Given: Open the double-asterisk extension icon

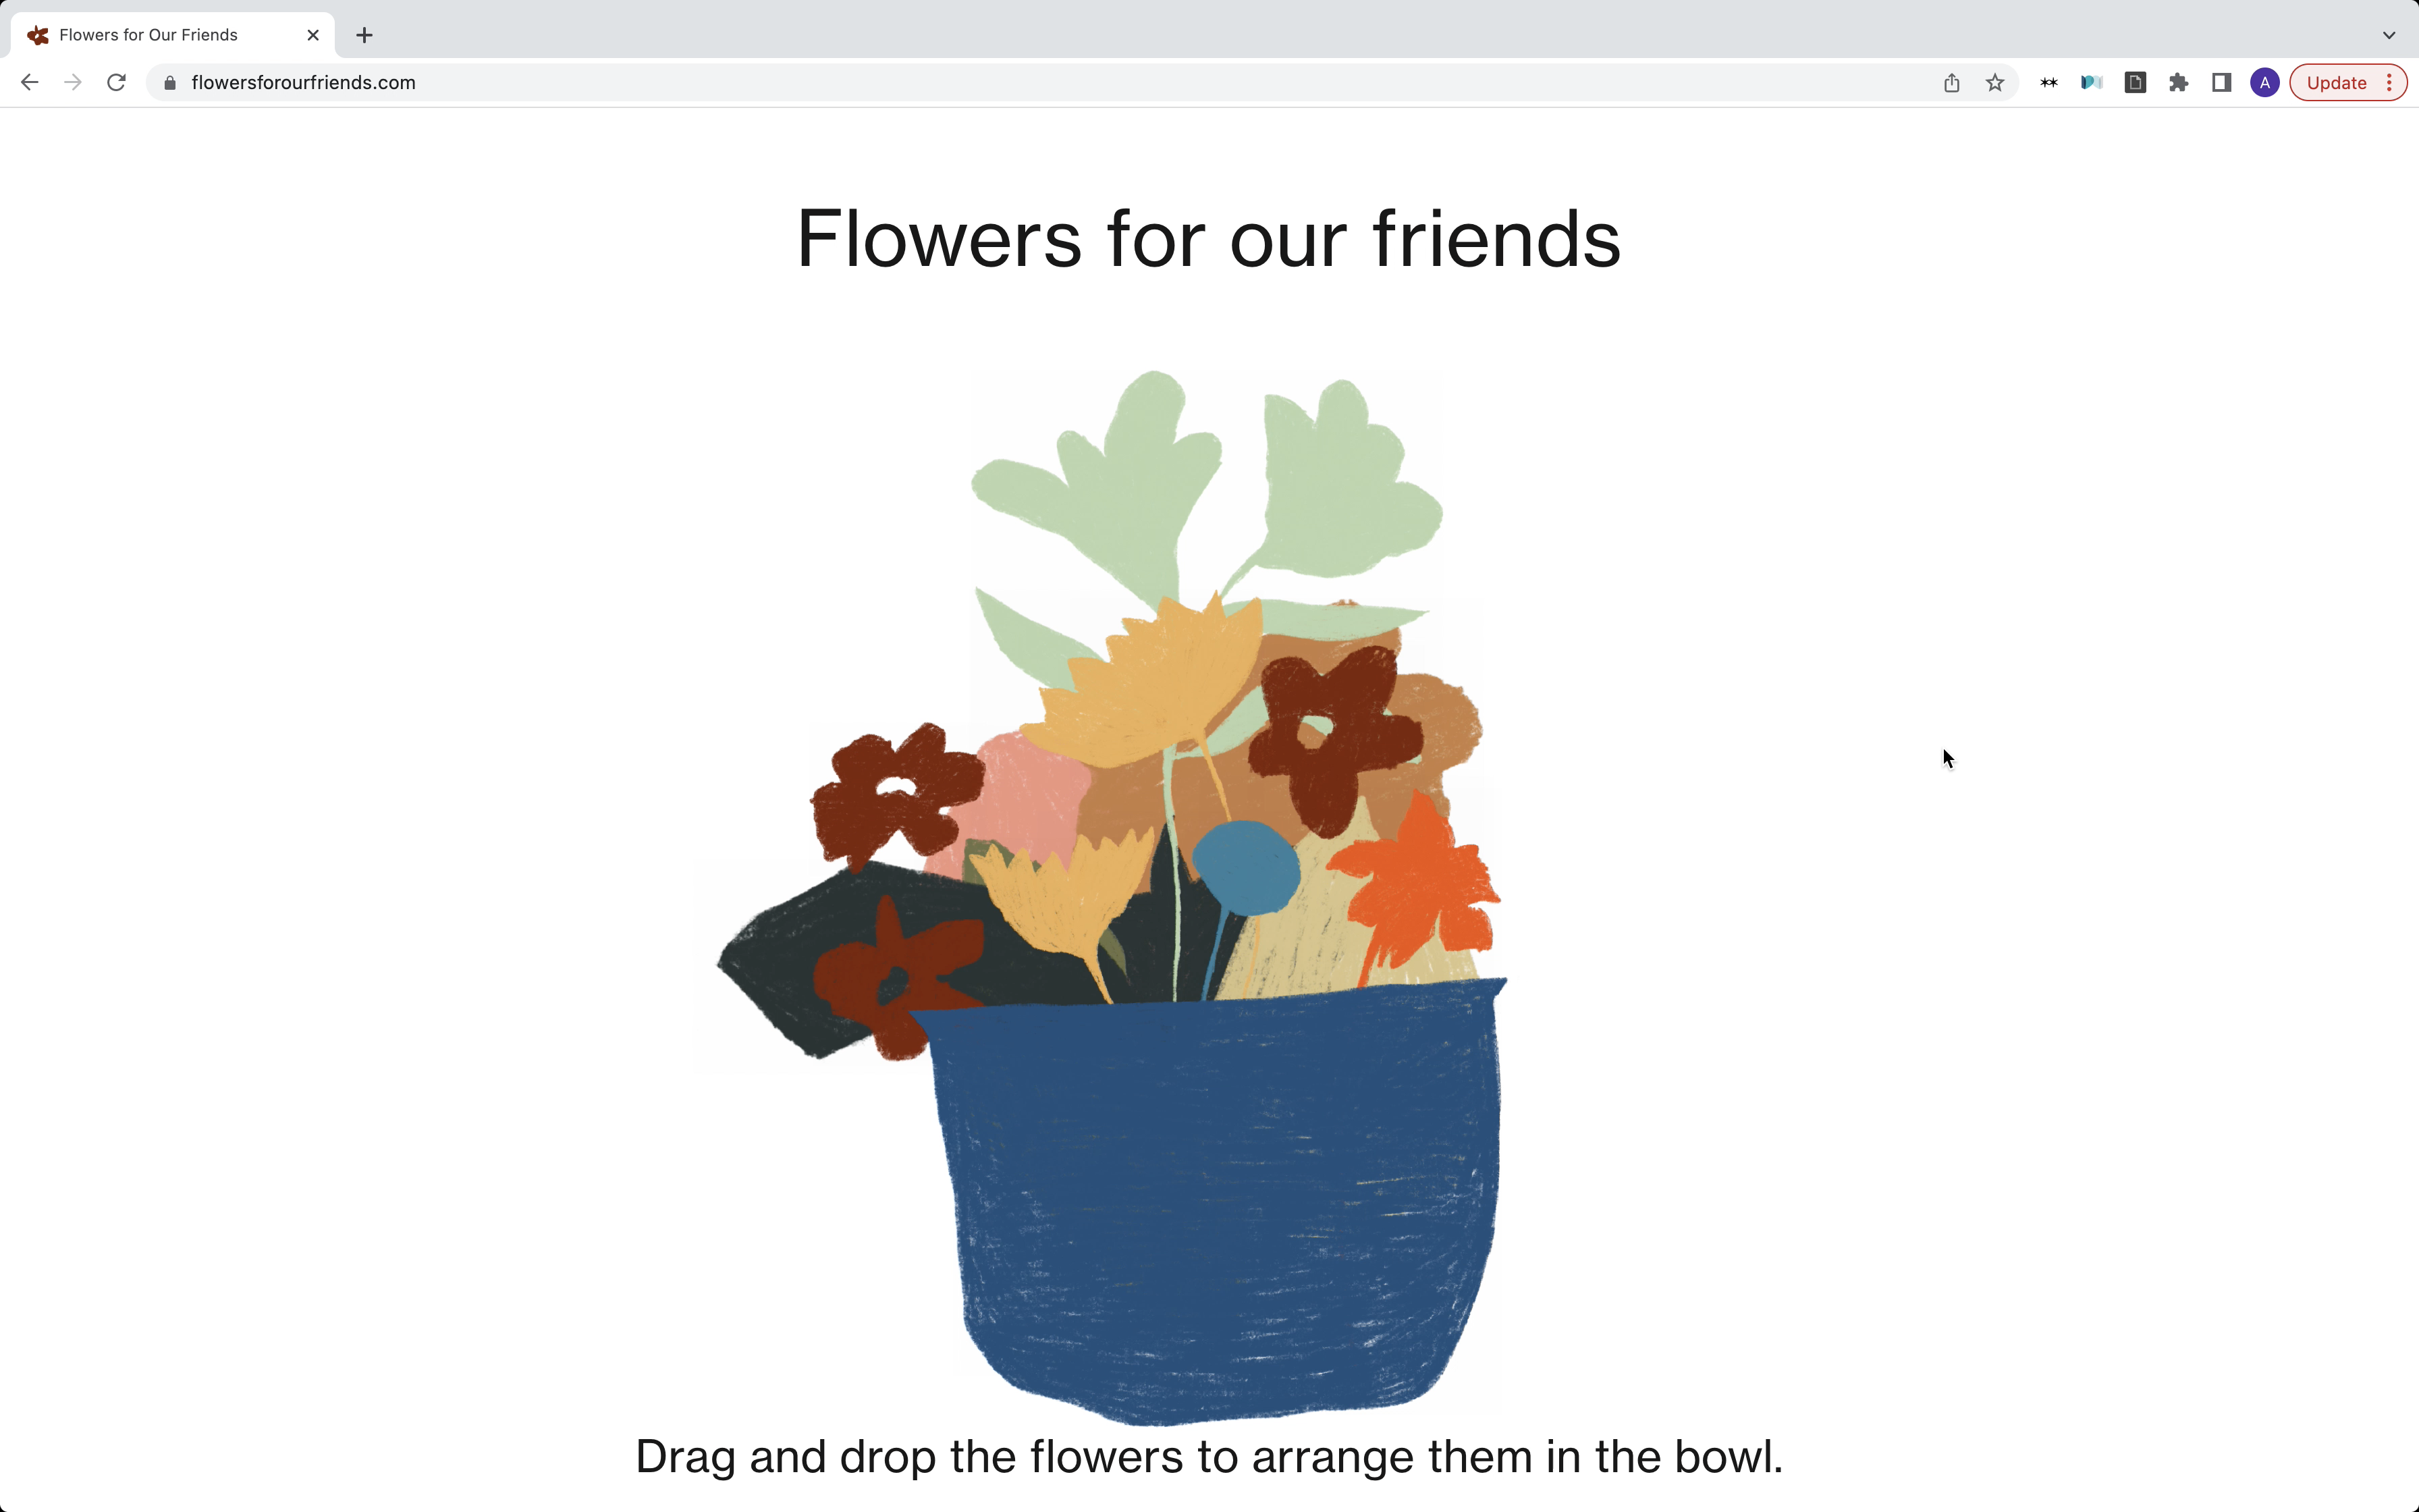Looking at the screenshot, I should coord(2049,83).
